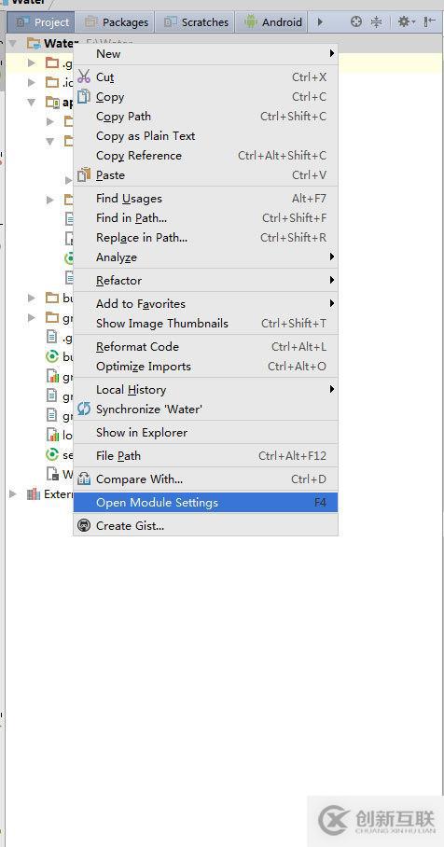Select Open Module Settings
Screen dimensions: 444x847
click(x=206, y=503)
